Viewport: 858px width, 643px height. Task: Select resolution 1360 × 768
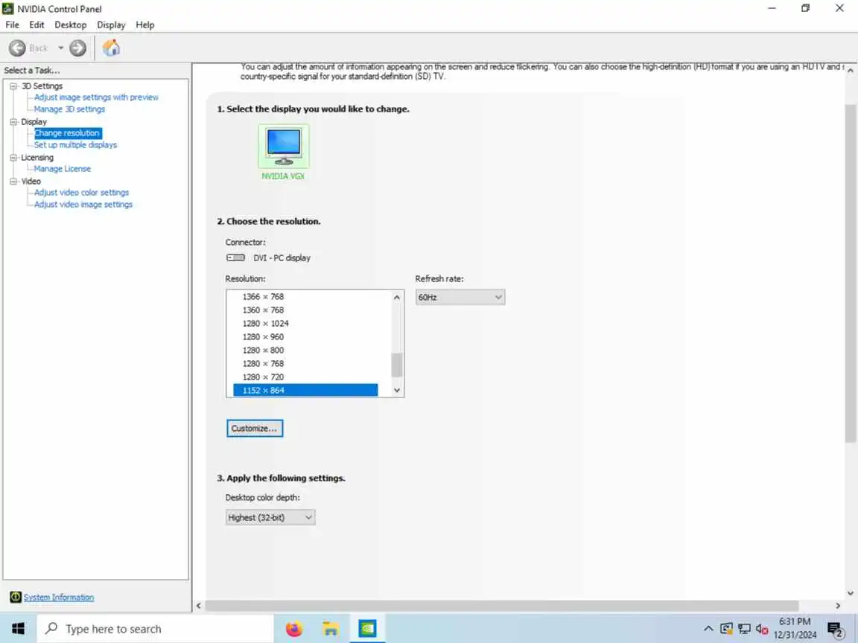pos(305,310)
